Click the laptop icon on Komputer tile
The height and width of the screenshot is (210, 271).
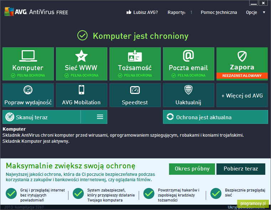[28, 56]
